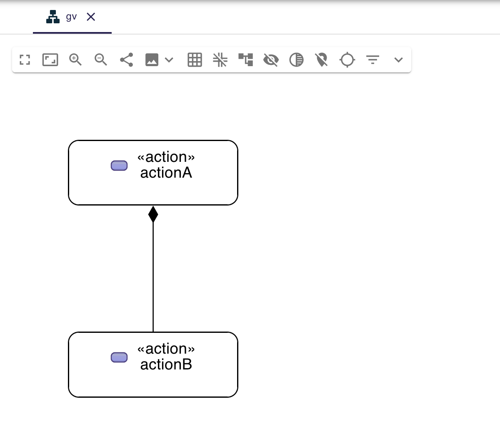Click the crosshair target icon in toolbar
Screen dimensions: 500x441
coord(347,60)
